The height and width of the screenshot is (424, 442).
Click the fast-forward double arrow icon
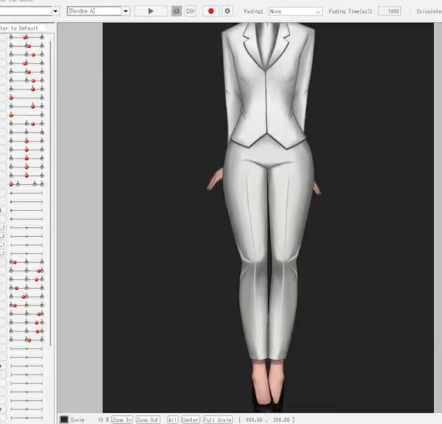pyautogui.click(x=190, y=11)
